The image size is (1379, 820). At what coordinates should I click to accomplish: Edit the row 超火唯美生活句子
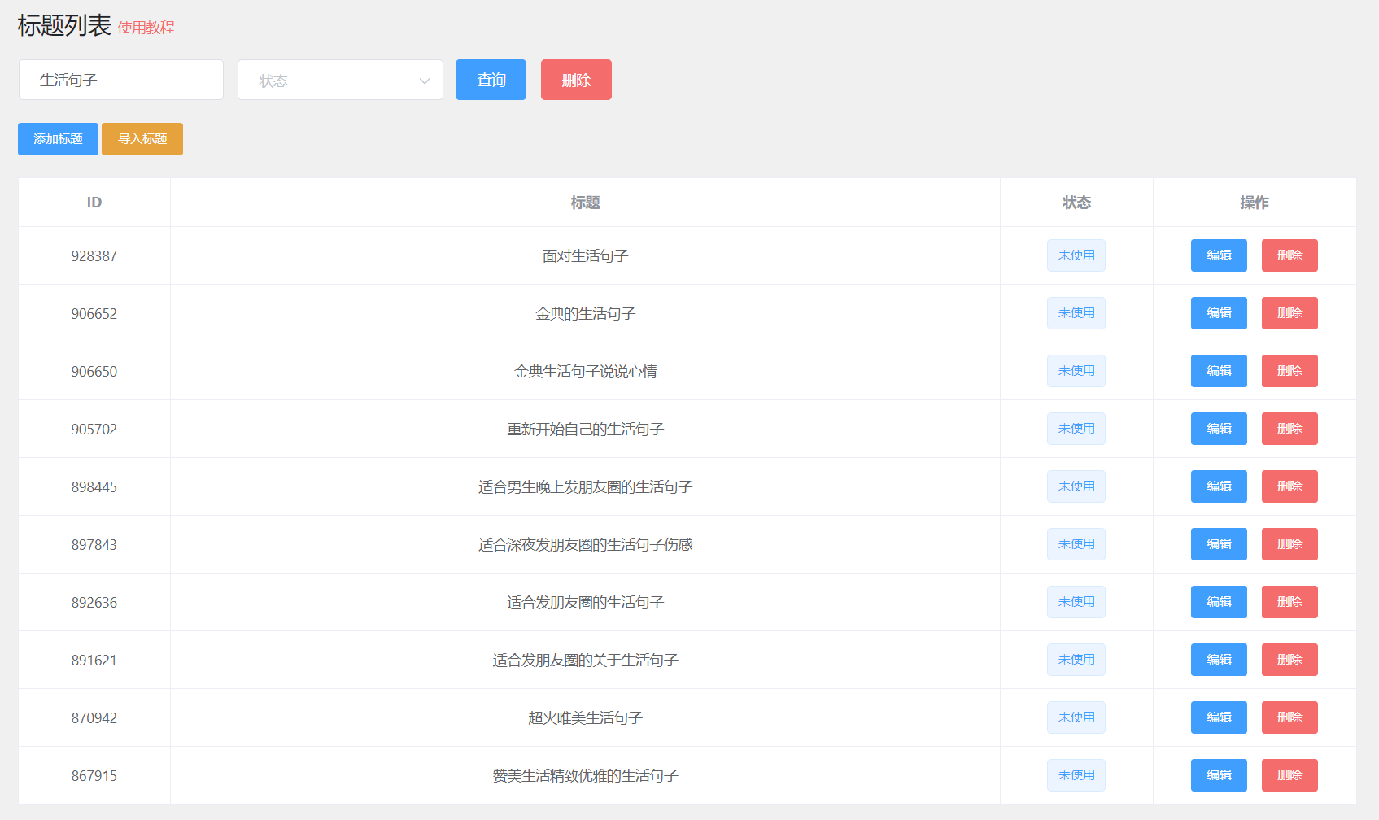click(x=1219, y=717)
